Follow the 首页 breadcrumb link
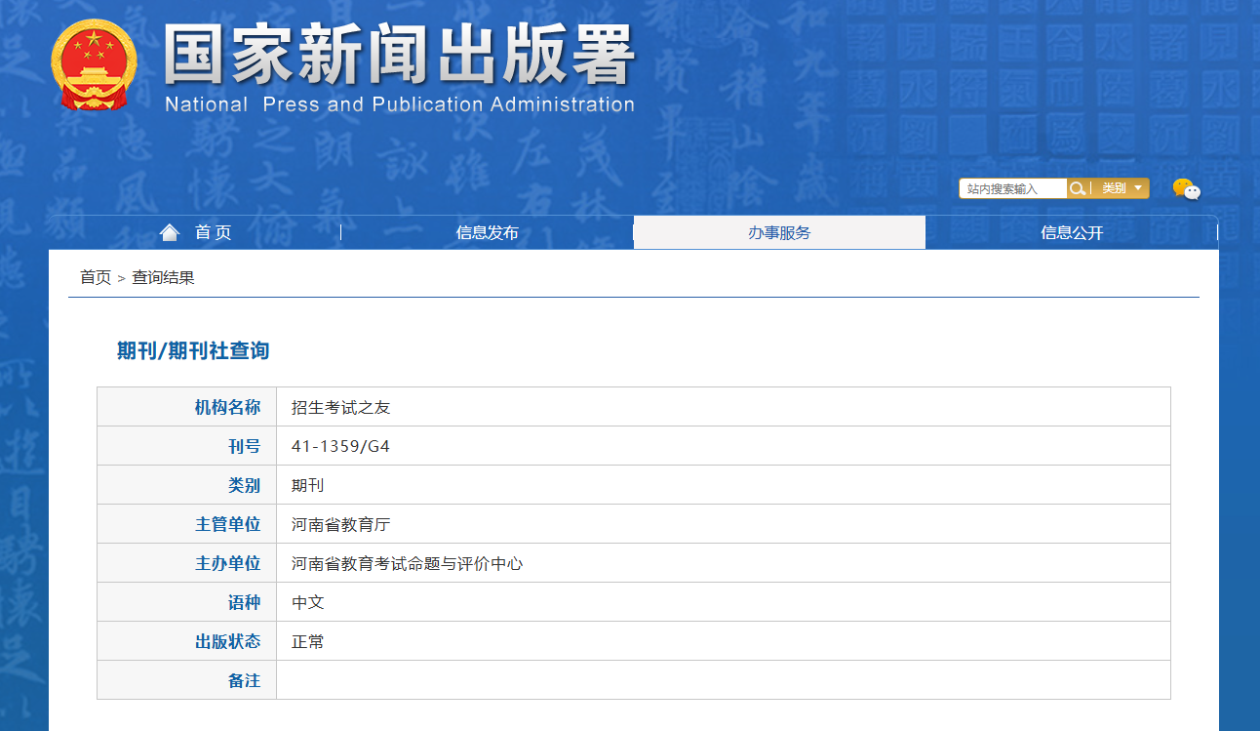Image resolution: width=1260 pixels, height=731 pixels. pos(96,277)
